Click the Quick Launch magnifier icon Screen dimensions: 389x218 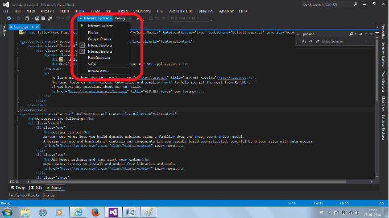[355, 4]
